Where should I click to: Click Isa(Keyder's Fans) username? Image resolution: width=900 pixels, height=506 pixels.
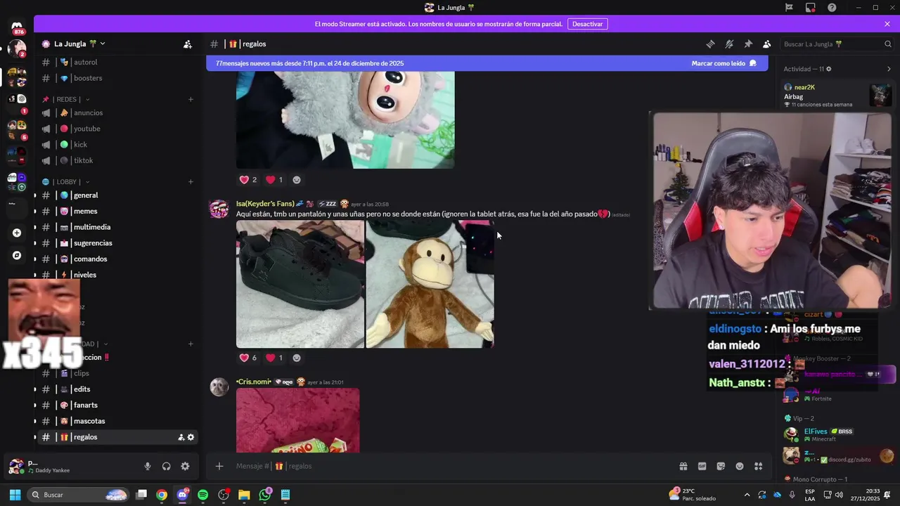click(265, 204)
